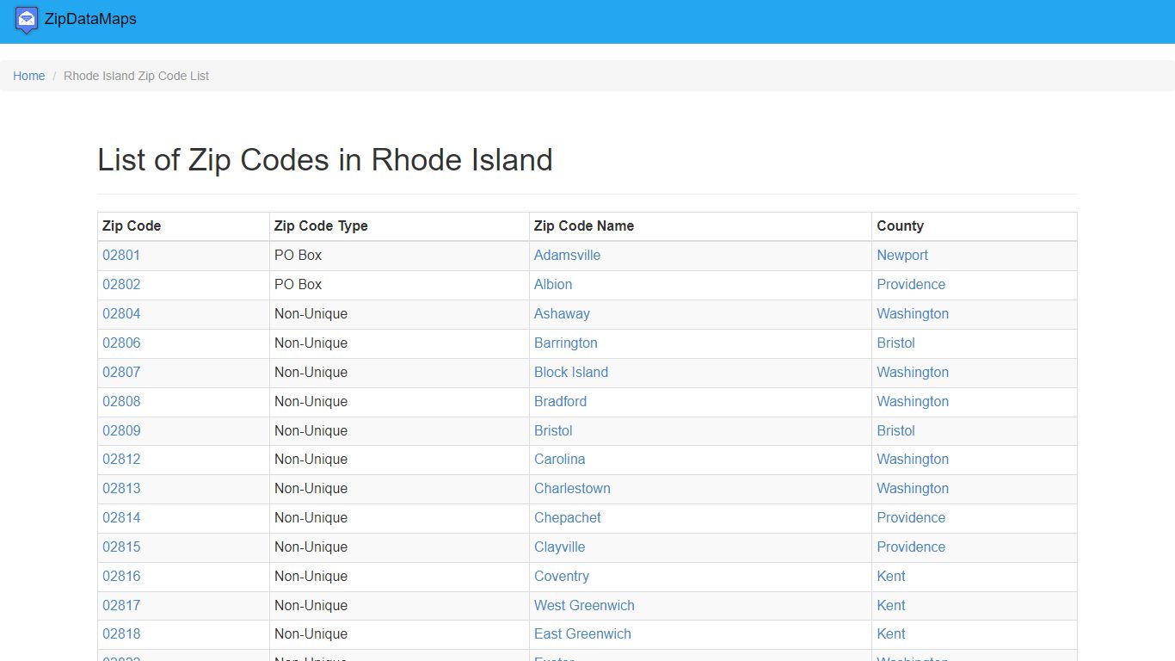
Task: Open zip code 02818
Action: [121, 634]
